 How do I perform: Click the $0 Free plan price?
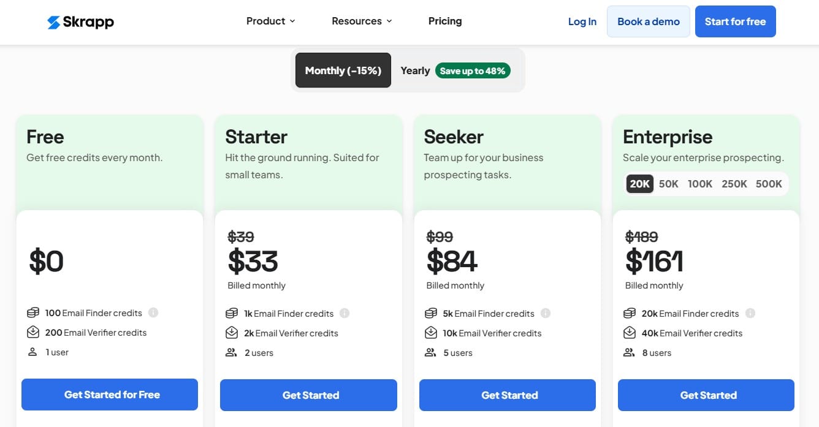47,262
